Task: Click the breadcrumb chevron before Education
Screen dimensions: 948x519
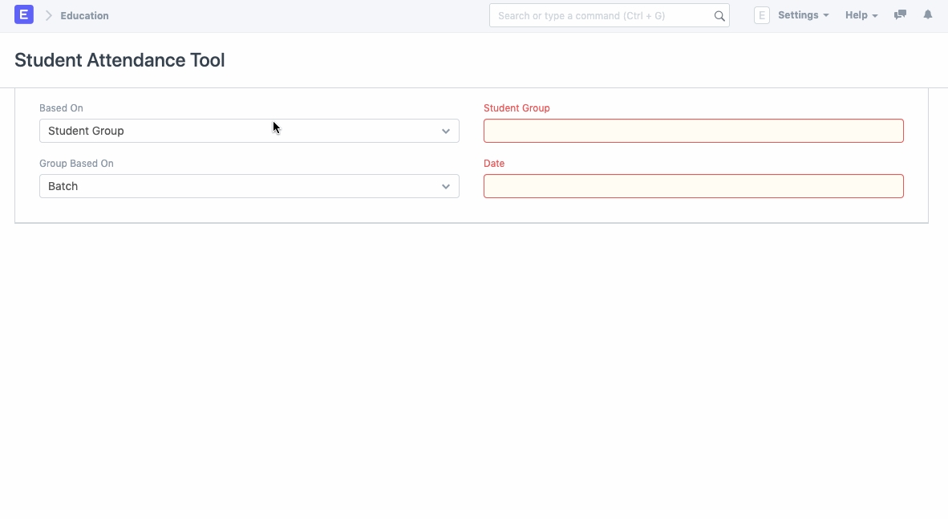Action: [x=48, y=16]
